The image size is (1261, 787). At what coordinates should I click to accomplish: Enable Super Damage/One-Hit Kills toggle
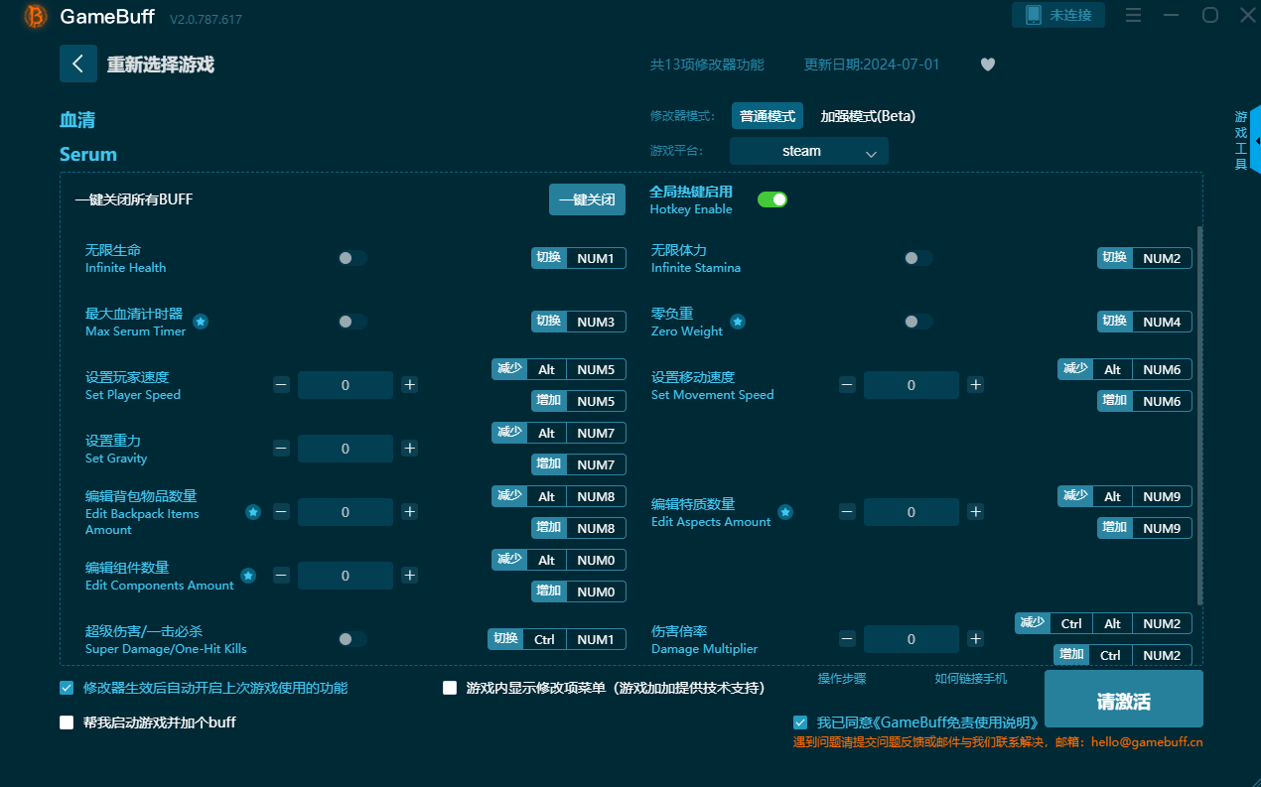click(351, 639)
